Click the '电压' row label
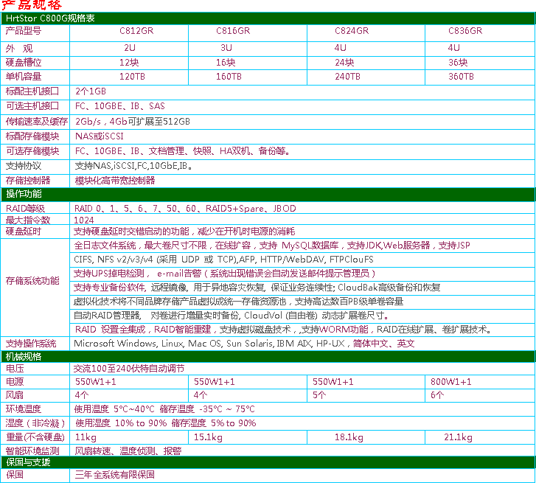Image resolution: width=536 pixels, height=483 pixels. [15, 369]
